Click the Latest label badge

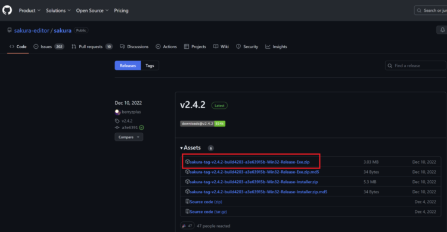point(219,106)
